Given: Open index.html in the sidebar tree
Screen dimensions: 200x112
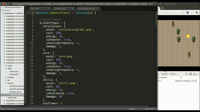Looking at the screenshot, I should [12, 98].
